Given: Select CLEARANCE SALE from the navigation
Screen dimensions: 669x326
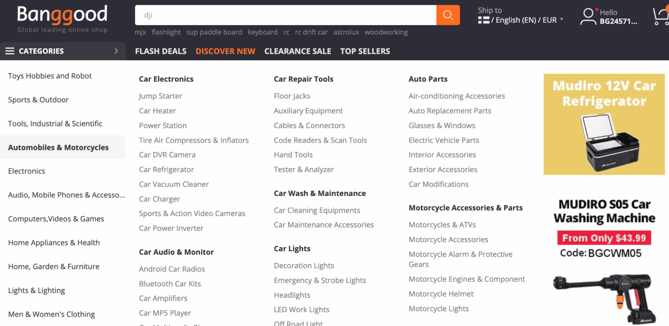Looking at the screenshot, I should coord(298,51).
